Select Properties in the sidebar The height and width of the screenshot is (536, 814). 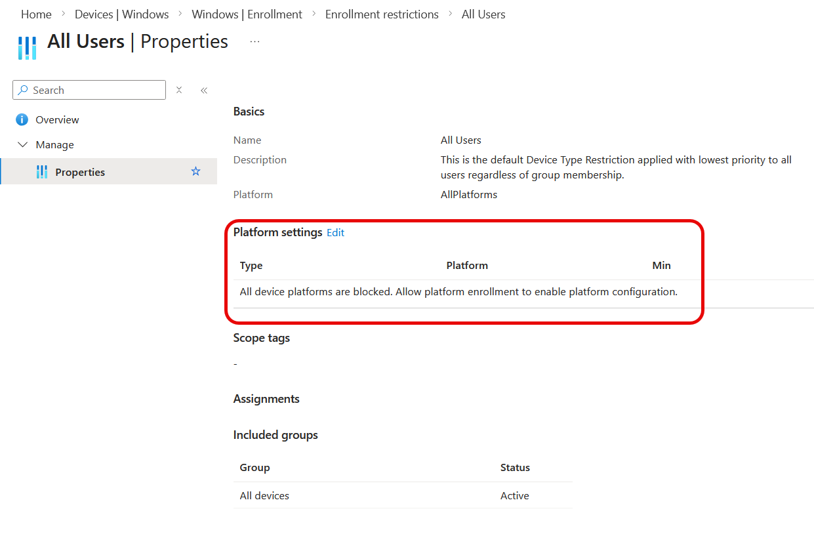click(80, 172)
